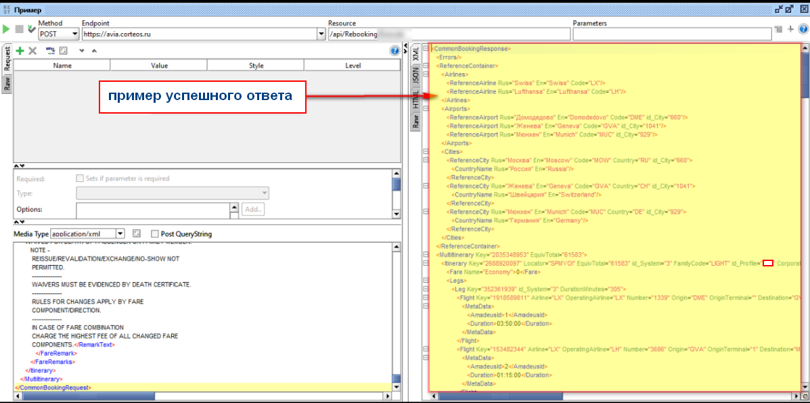
Task: Click the green plus Add parameter icon
Action: tap(20, 51)
